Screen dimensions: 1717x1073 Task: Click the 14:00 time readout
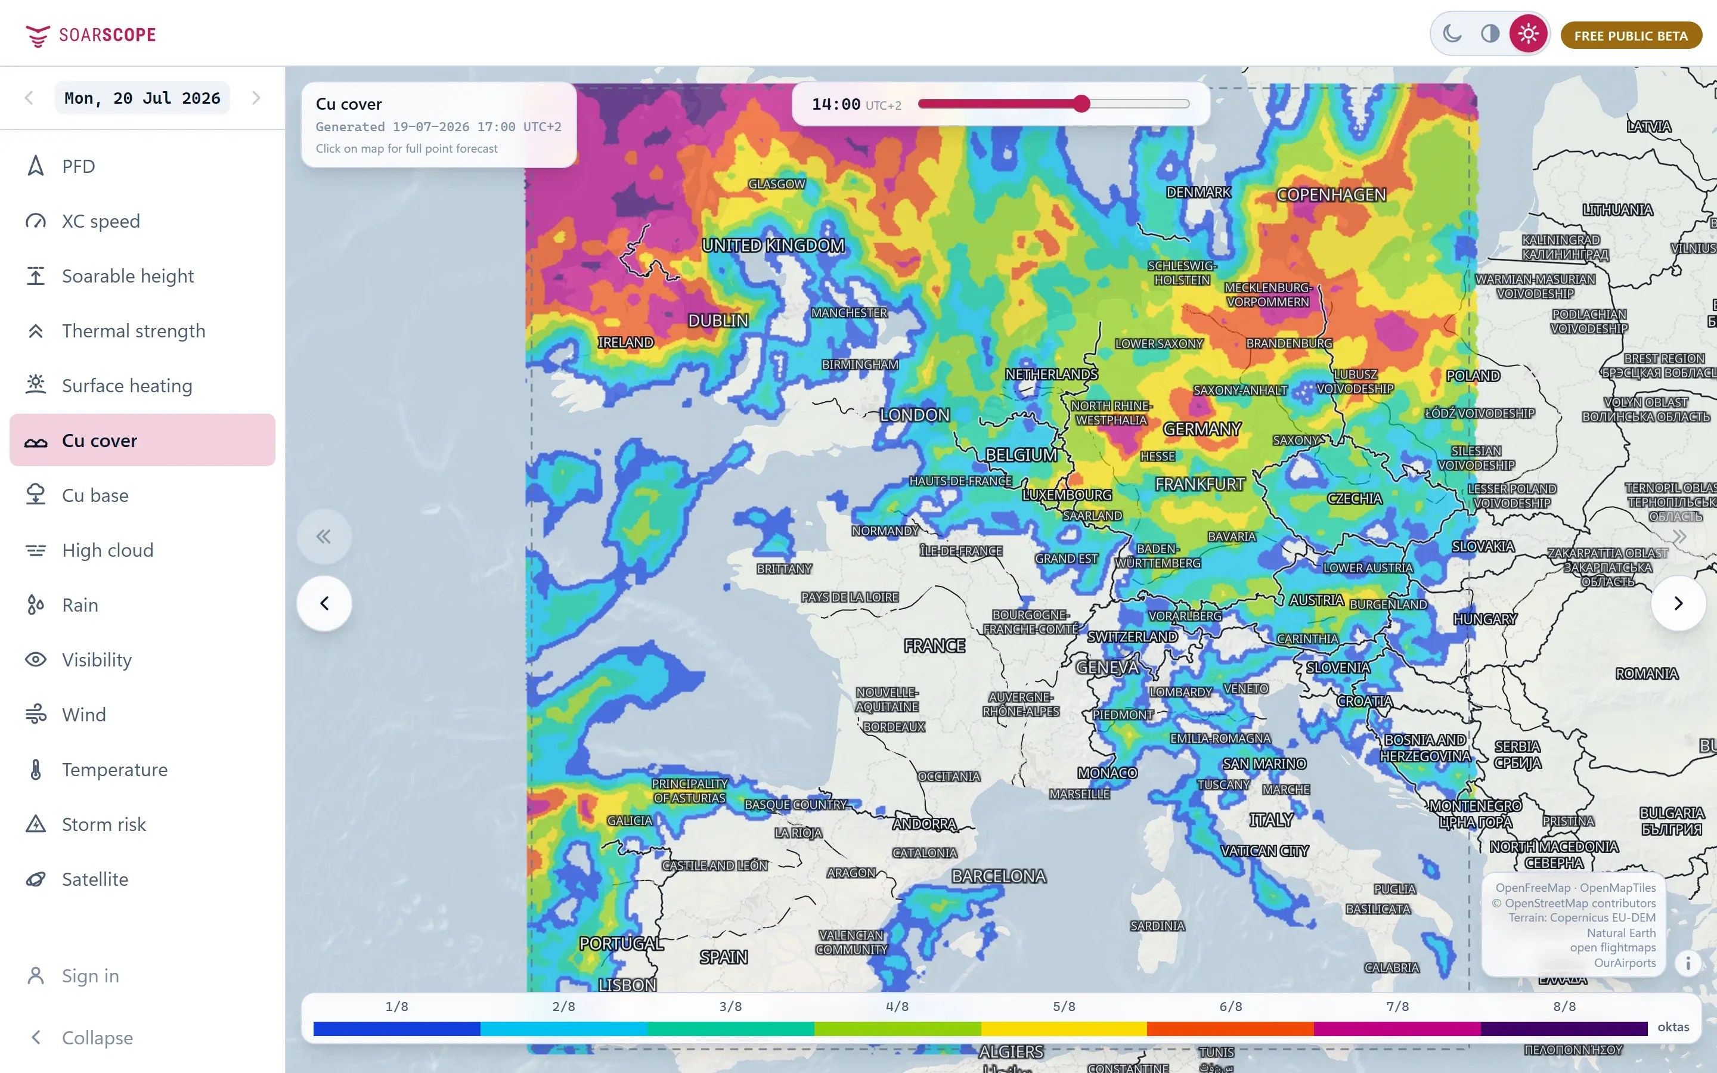coord(836,104)
